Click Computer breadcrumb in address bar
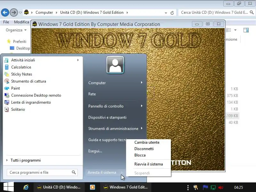This screenshot has height=192, width=256. pyautogui.click(x=44, y=12)
